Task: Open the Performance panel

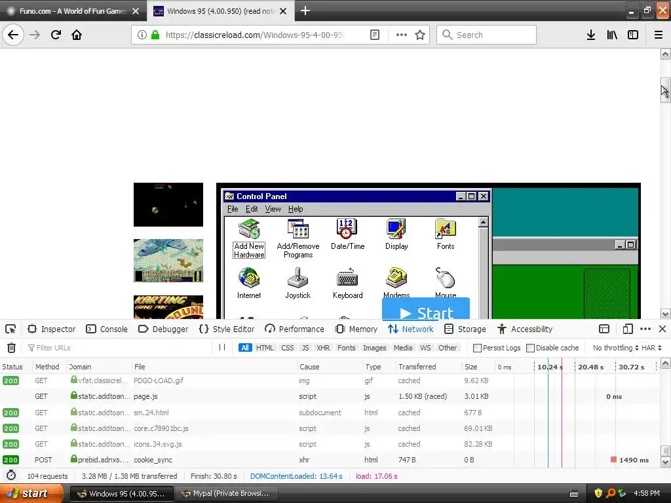Action: [294, 329]
